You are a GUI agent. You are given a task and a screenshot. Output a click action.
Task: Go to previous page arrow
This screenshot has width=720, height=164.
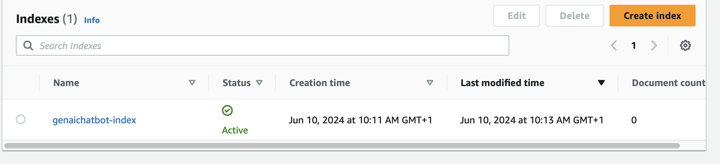tap(614, 45)
